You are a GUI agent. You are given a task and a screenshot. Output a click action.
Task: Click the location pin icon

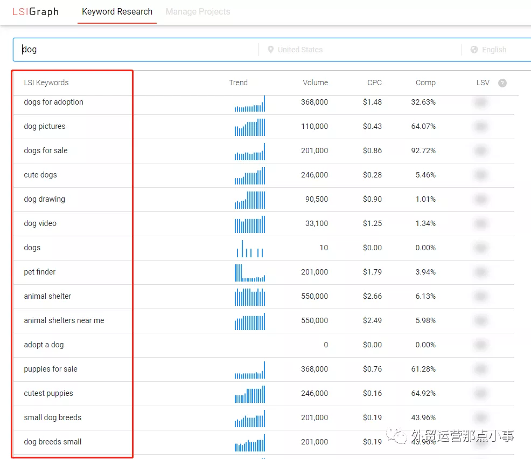coord(270,50)
